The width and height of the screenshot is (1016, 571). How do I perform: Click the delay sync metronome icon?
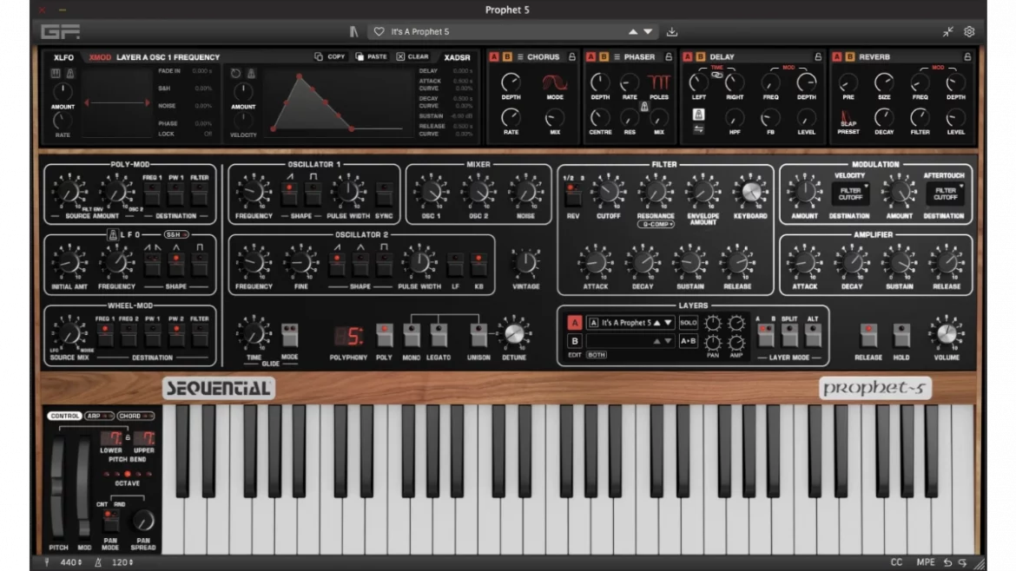(x=698, y=115)
